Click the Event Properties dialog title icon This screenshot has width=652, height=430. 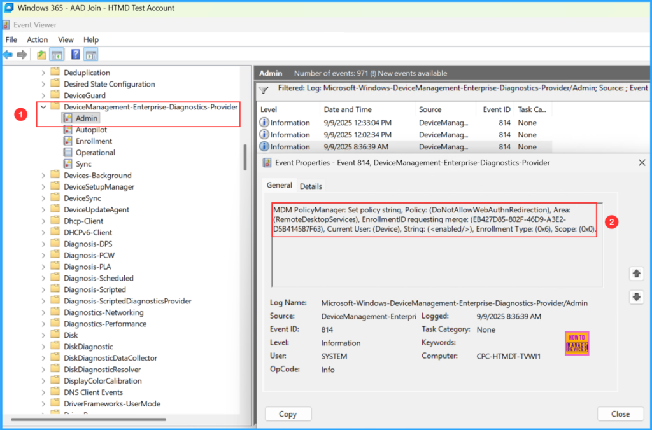point(267,163)
